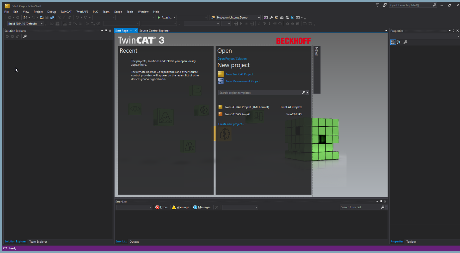460x253 pixels.
Task: Click the Open File folder icon
Action: point(42,18)
